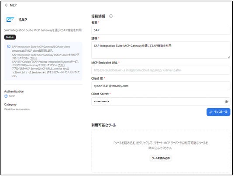
Task: Click the MCP breadcrumb title
Action: [x=13, y=5]
